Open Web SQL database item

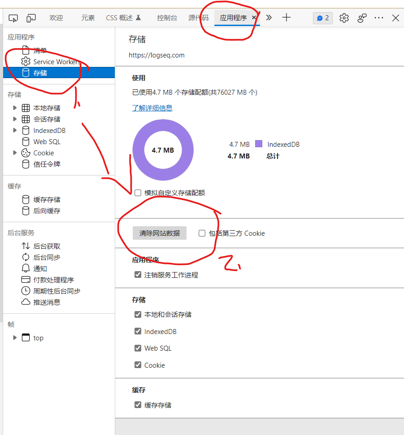pos(41,141)
